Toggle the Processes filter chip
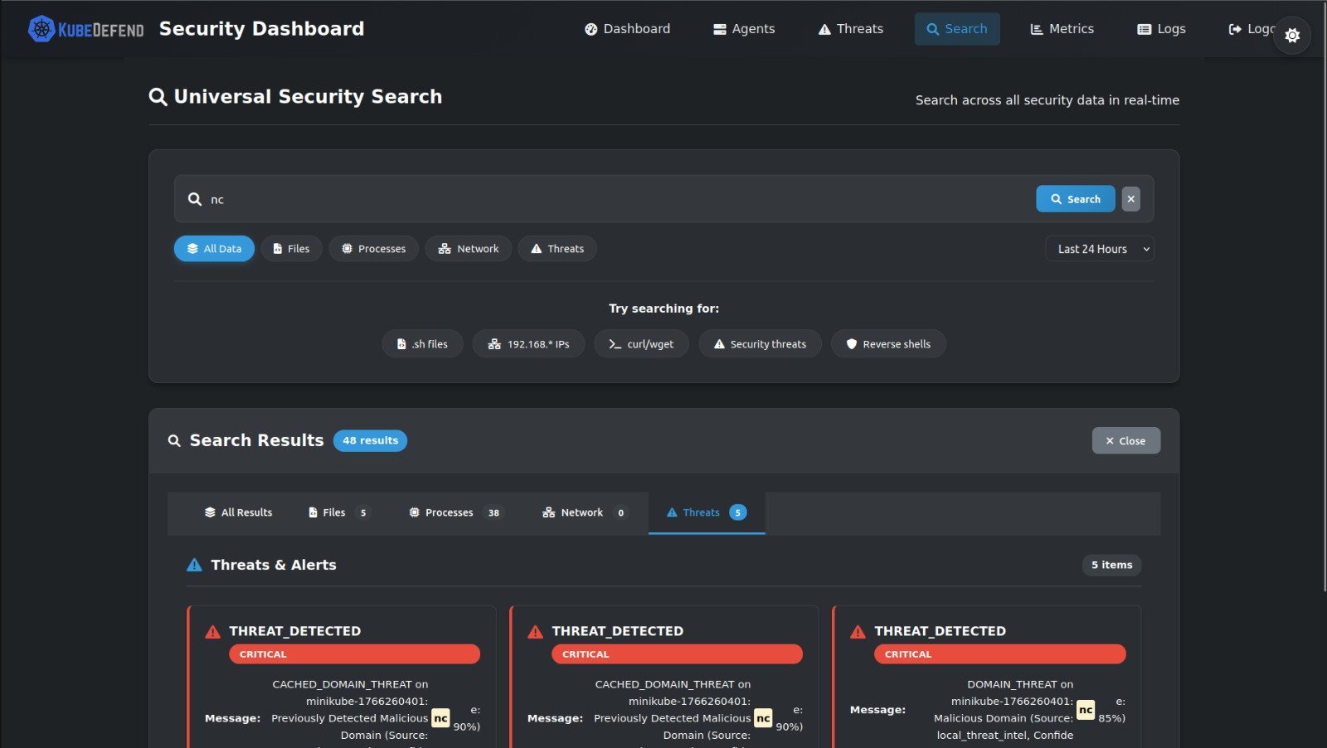Image resolution: width=1327 pixels, height=748 pixels. pyautogui.click(x=373, y=249)
